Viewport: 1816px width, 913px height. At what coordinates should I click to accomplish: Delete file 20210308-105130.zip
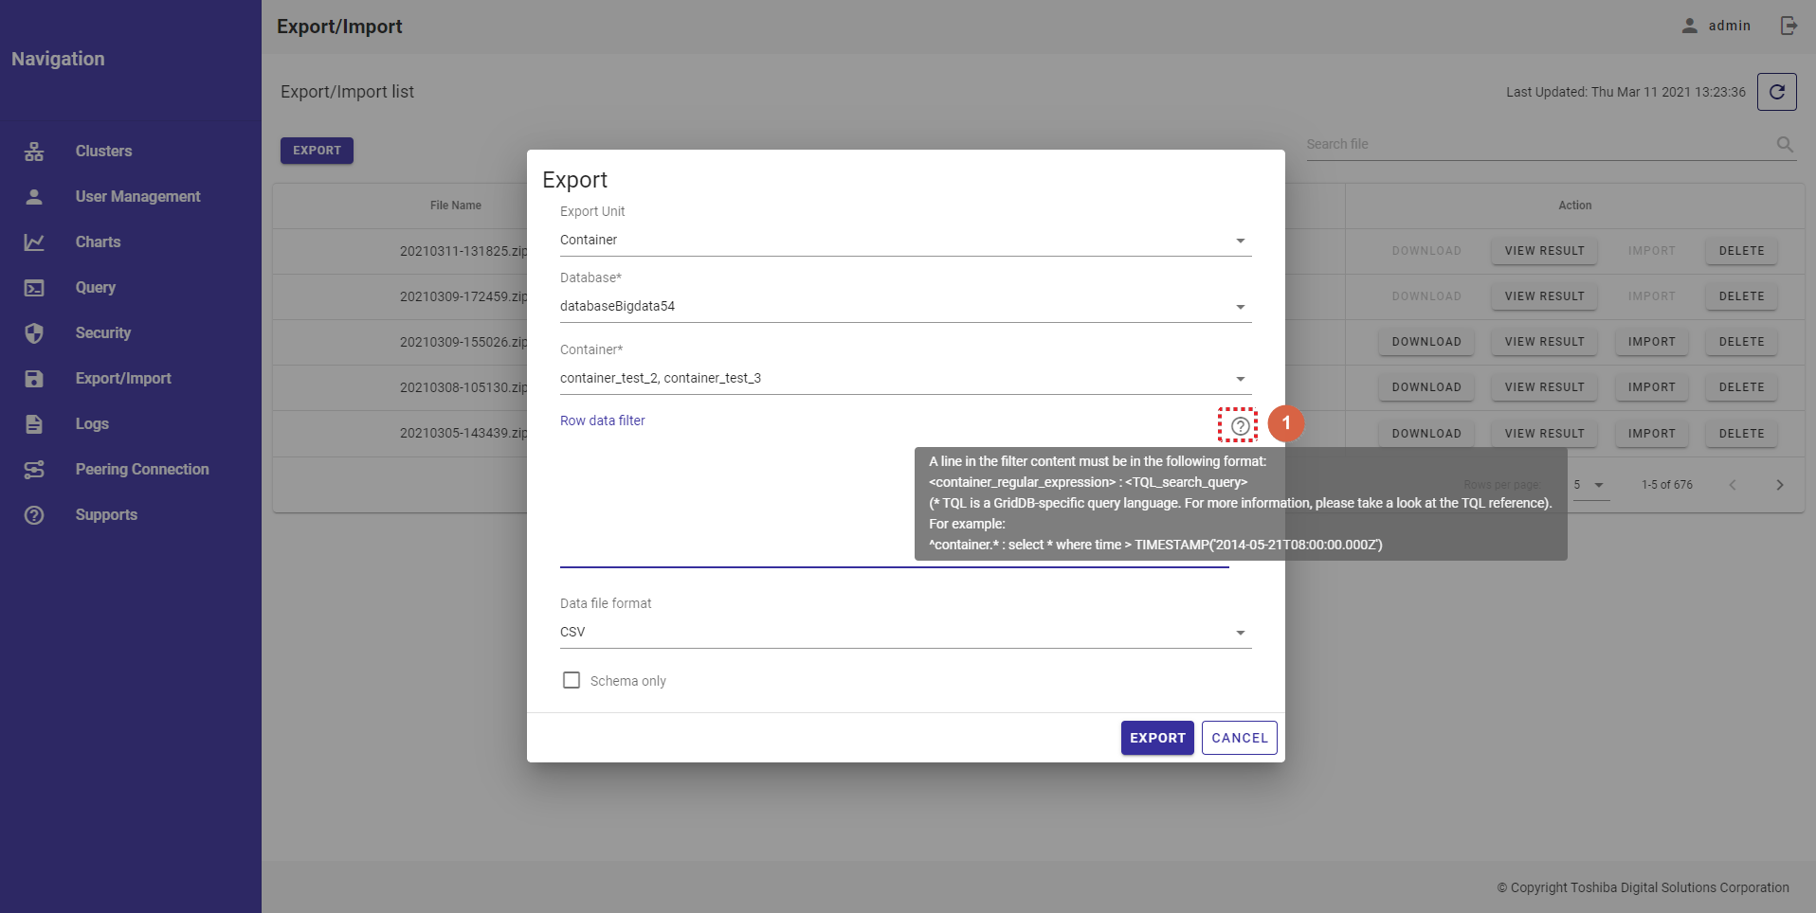click(x=1741, y=387)
